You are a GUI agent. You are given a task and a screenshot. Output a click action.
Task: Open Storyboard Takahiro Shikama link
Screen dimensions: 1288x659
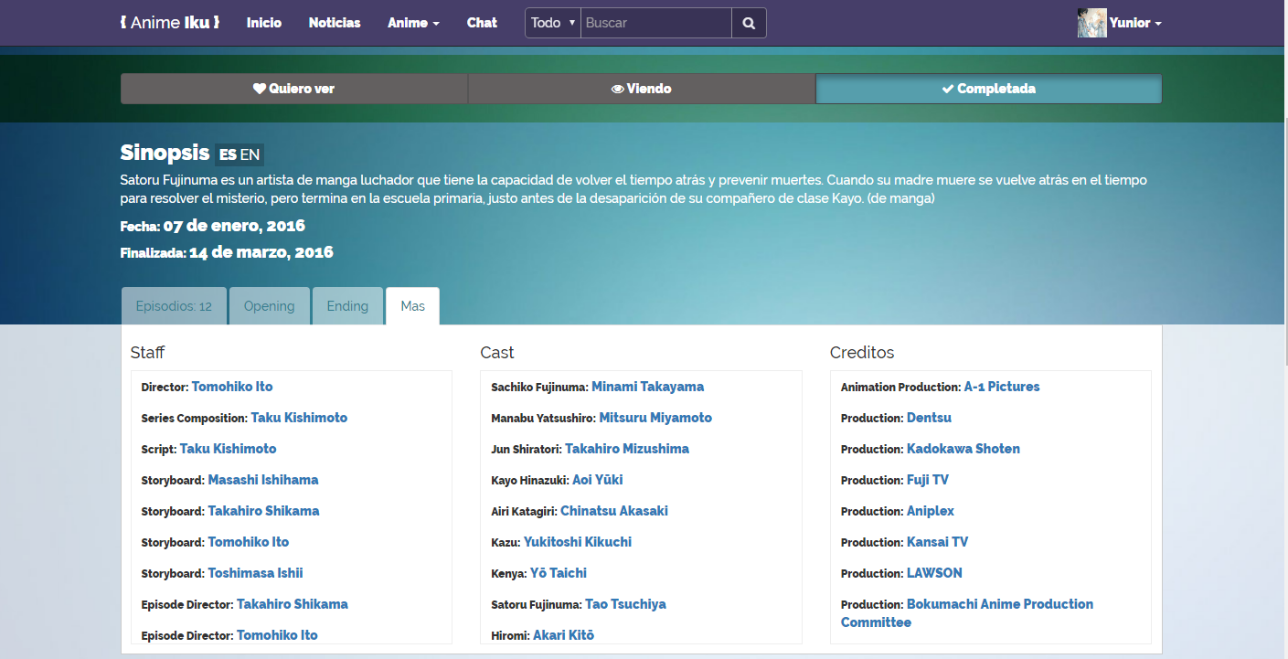coord(263,511)
